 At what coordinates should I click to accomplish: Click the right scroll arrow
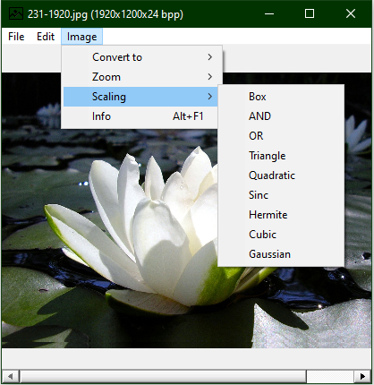(362, 376)
